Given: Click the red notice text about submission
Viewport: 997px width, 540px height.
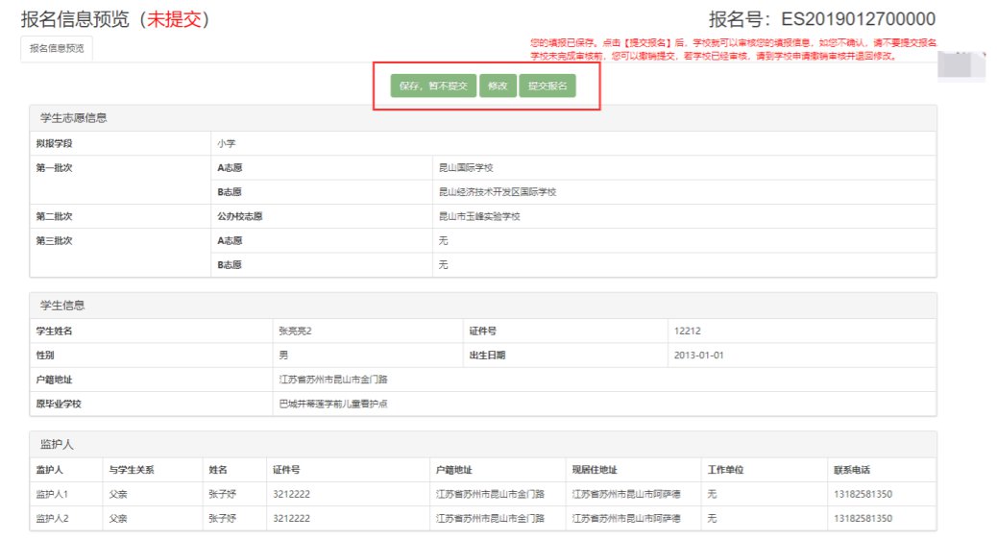Looking at the screenshot, I should (732, 50).
